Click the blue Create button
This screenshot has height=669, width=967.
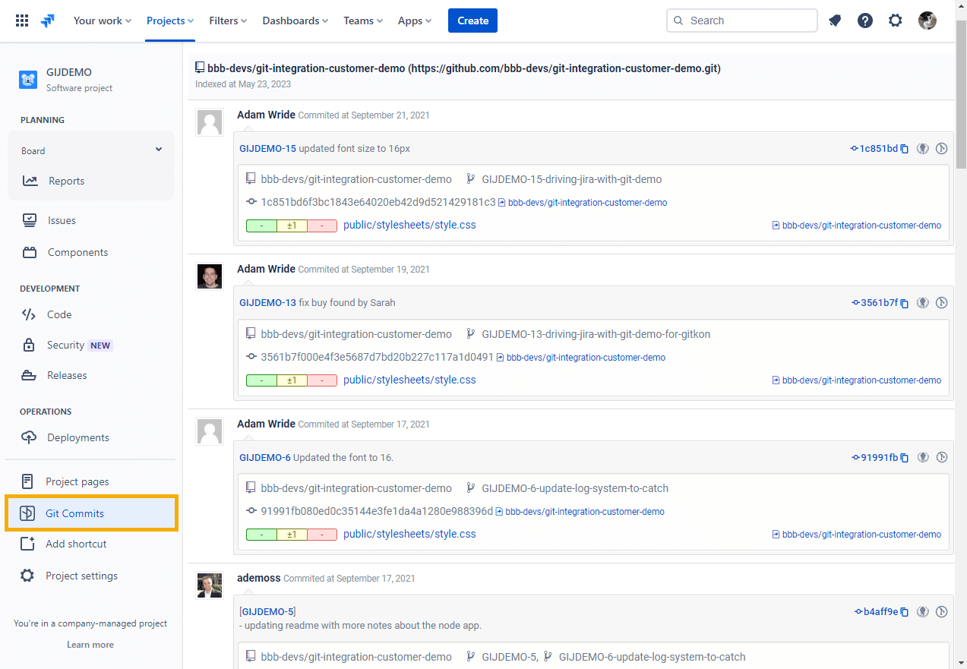pyautogui.click(x=472, y=21)
